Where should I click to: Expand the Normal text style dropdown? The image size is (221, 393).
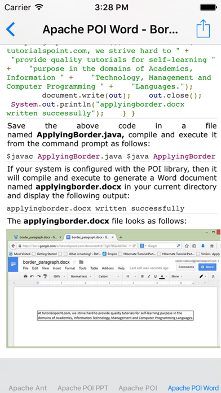pos(81,277)
